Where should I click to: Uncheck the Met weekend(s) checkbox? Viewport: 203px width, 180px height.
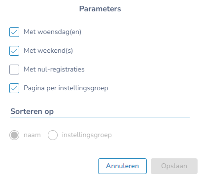tap(14, 51)
